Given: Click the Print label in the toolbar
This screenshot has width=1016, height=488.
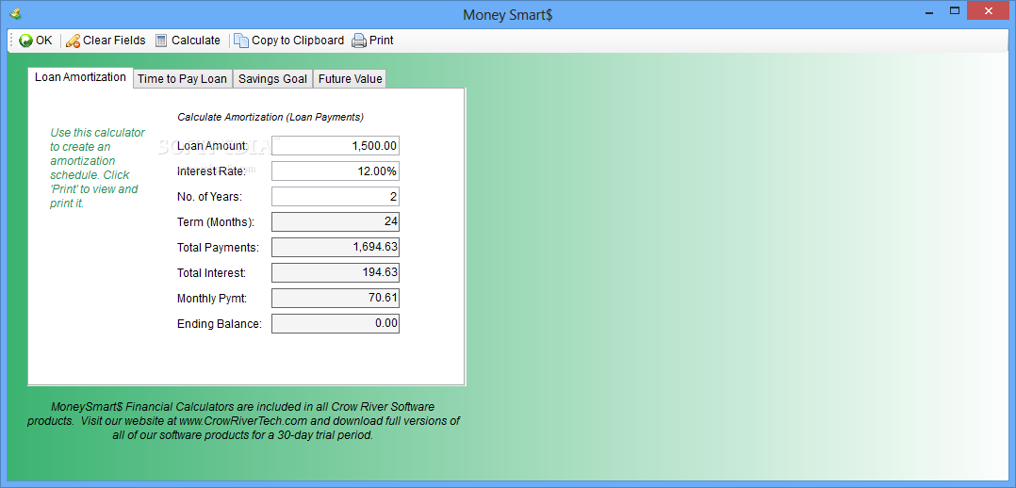Looking at the screenshot, I should click(x=382, y=41).
